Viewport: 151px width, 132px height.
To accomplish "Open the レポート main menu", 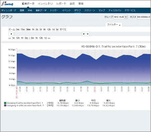I will click(x=61, y=4).
